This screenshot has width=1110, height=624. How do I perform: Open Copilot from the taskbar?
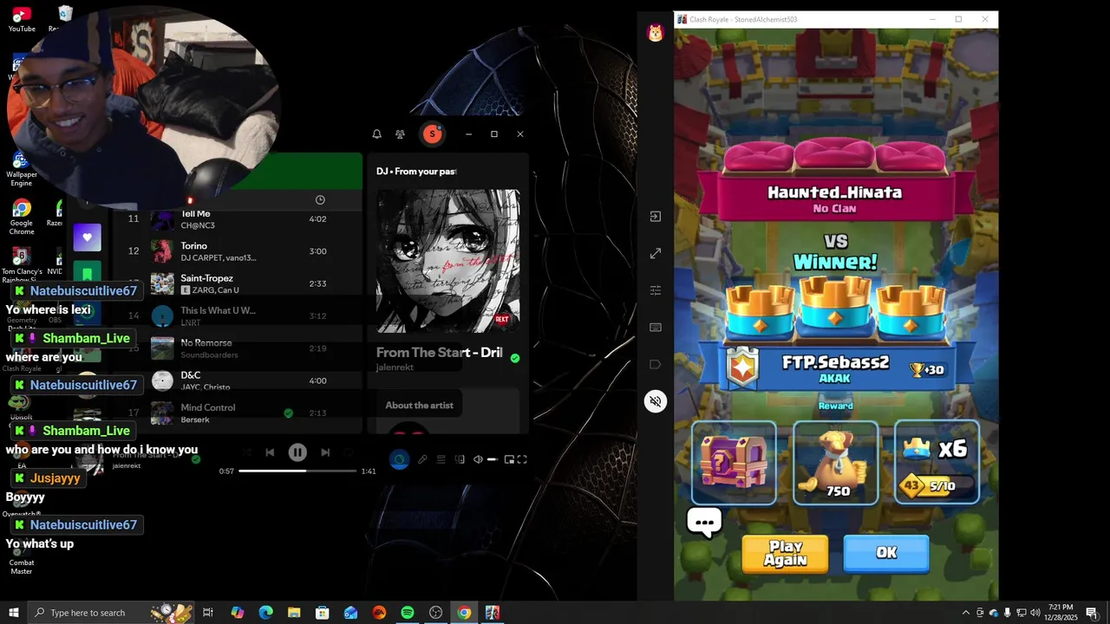(x=238, y=613)
